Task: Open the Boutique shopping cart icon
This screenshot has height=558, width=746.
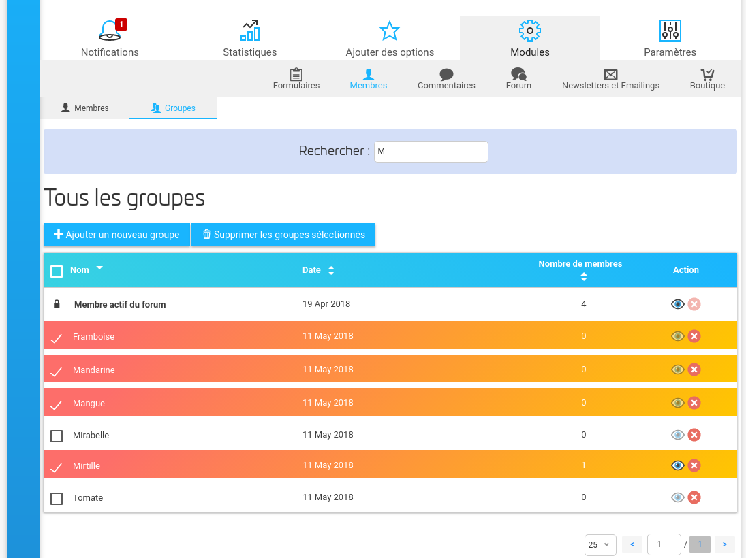Action: [x=707, y=74]
